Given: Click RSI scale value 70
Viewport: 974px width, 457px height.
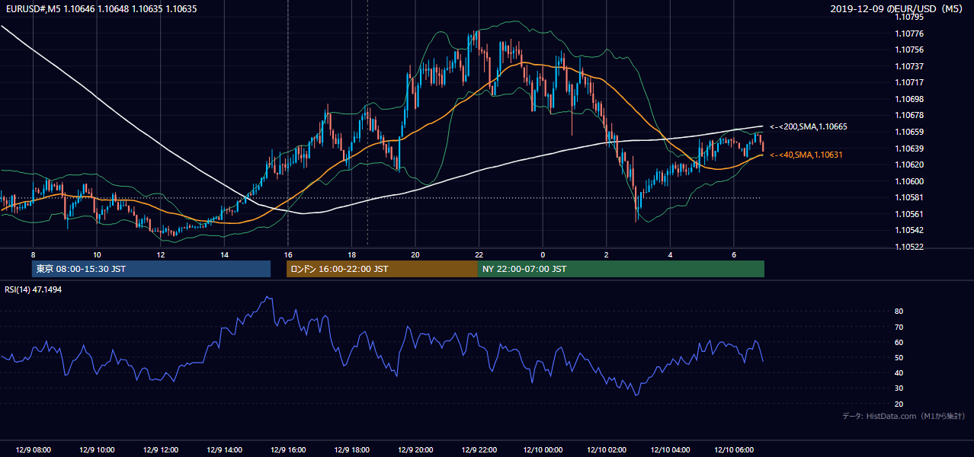Looking at the screenshot, I should pyautogui.click(x=899, y=327).
